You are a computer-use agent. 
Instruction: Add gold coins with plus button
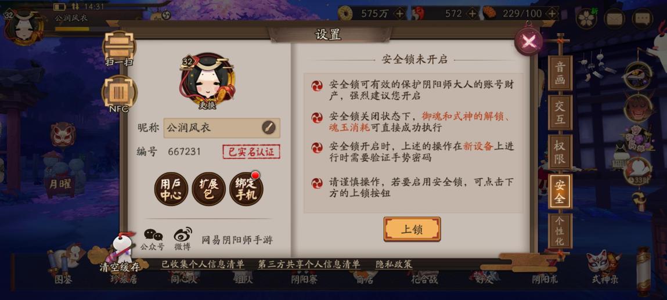tap(399, 13)
